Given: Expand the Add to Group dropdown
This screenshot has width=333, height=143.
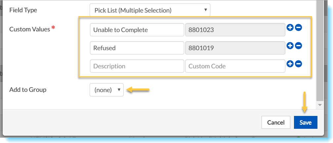Looking at the screenshot, I should (106, 90).
